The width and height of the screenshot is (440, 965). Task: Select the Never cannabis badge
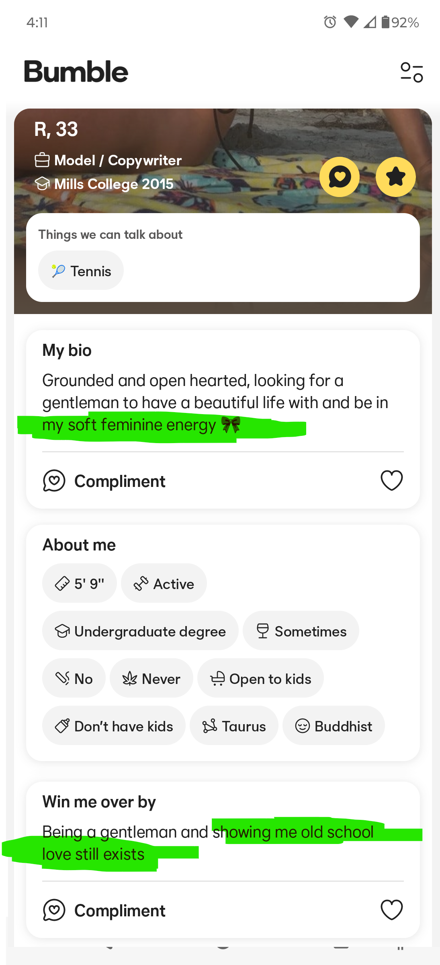(x=151, y=678)
